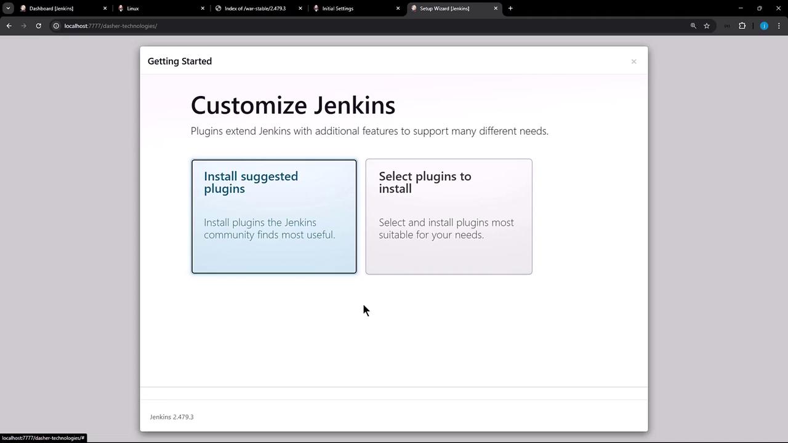This screenshot has width=788, height=443.
Task: Close the Setup Wizard [Jenkins] tab
Action: pos(496,9)
